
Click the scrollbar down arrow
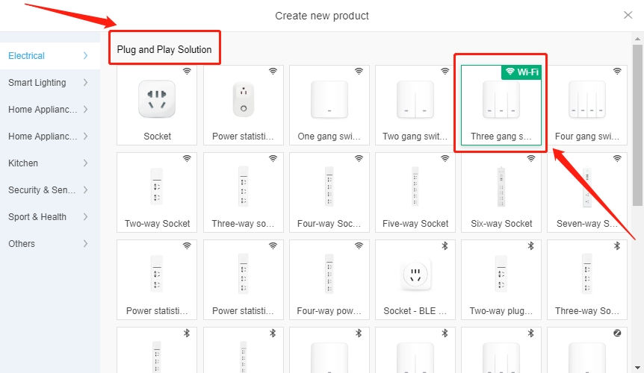pyautogui.click(x=637, y=368)
